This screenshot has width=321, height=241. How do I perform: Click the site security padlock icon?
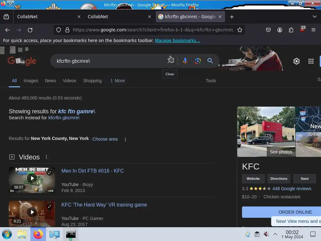click(67, 30)
